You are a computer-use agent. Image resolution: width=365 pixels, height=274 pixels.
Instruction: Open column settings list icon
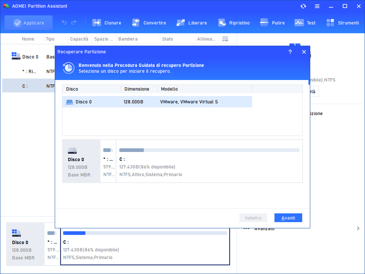tap(225, 39)
